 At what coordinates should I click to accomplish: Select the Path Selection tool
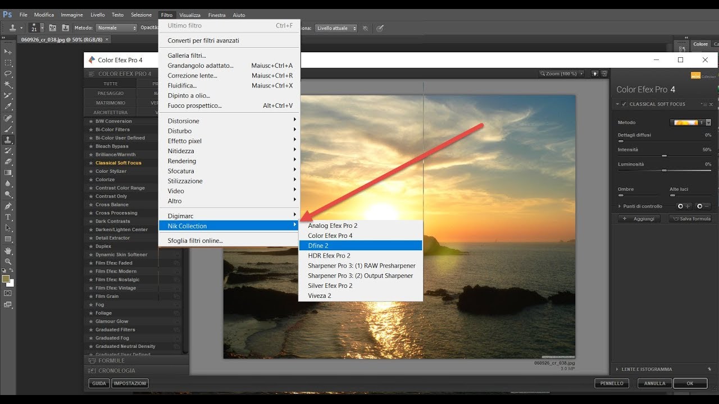pos(8,228)
